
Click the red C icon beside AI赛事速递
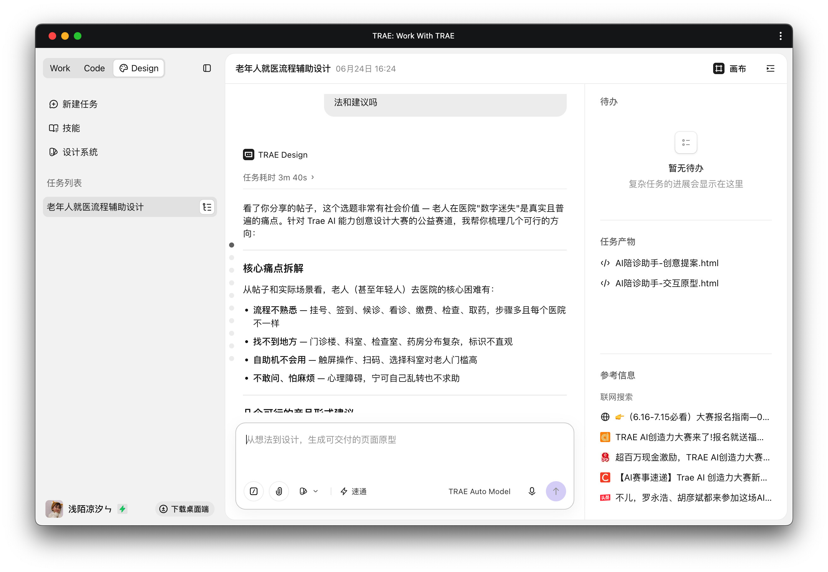pyautogui.click(x=605, y=477)
